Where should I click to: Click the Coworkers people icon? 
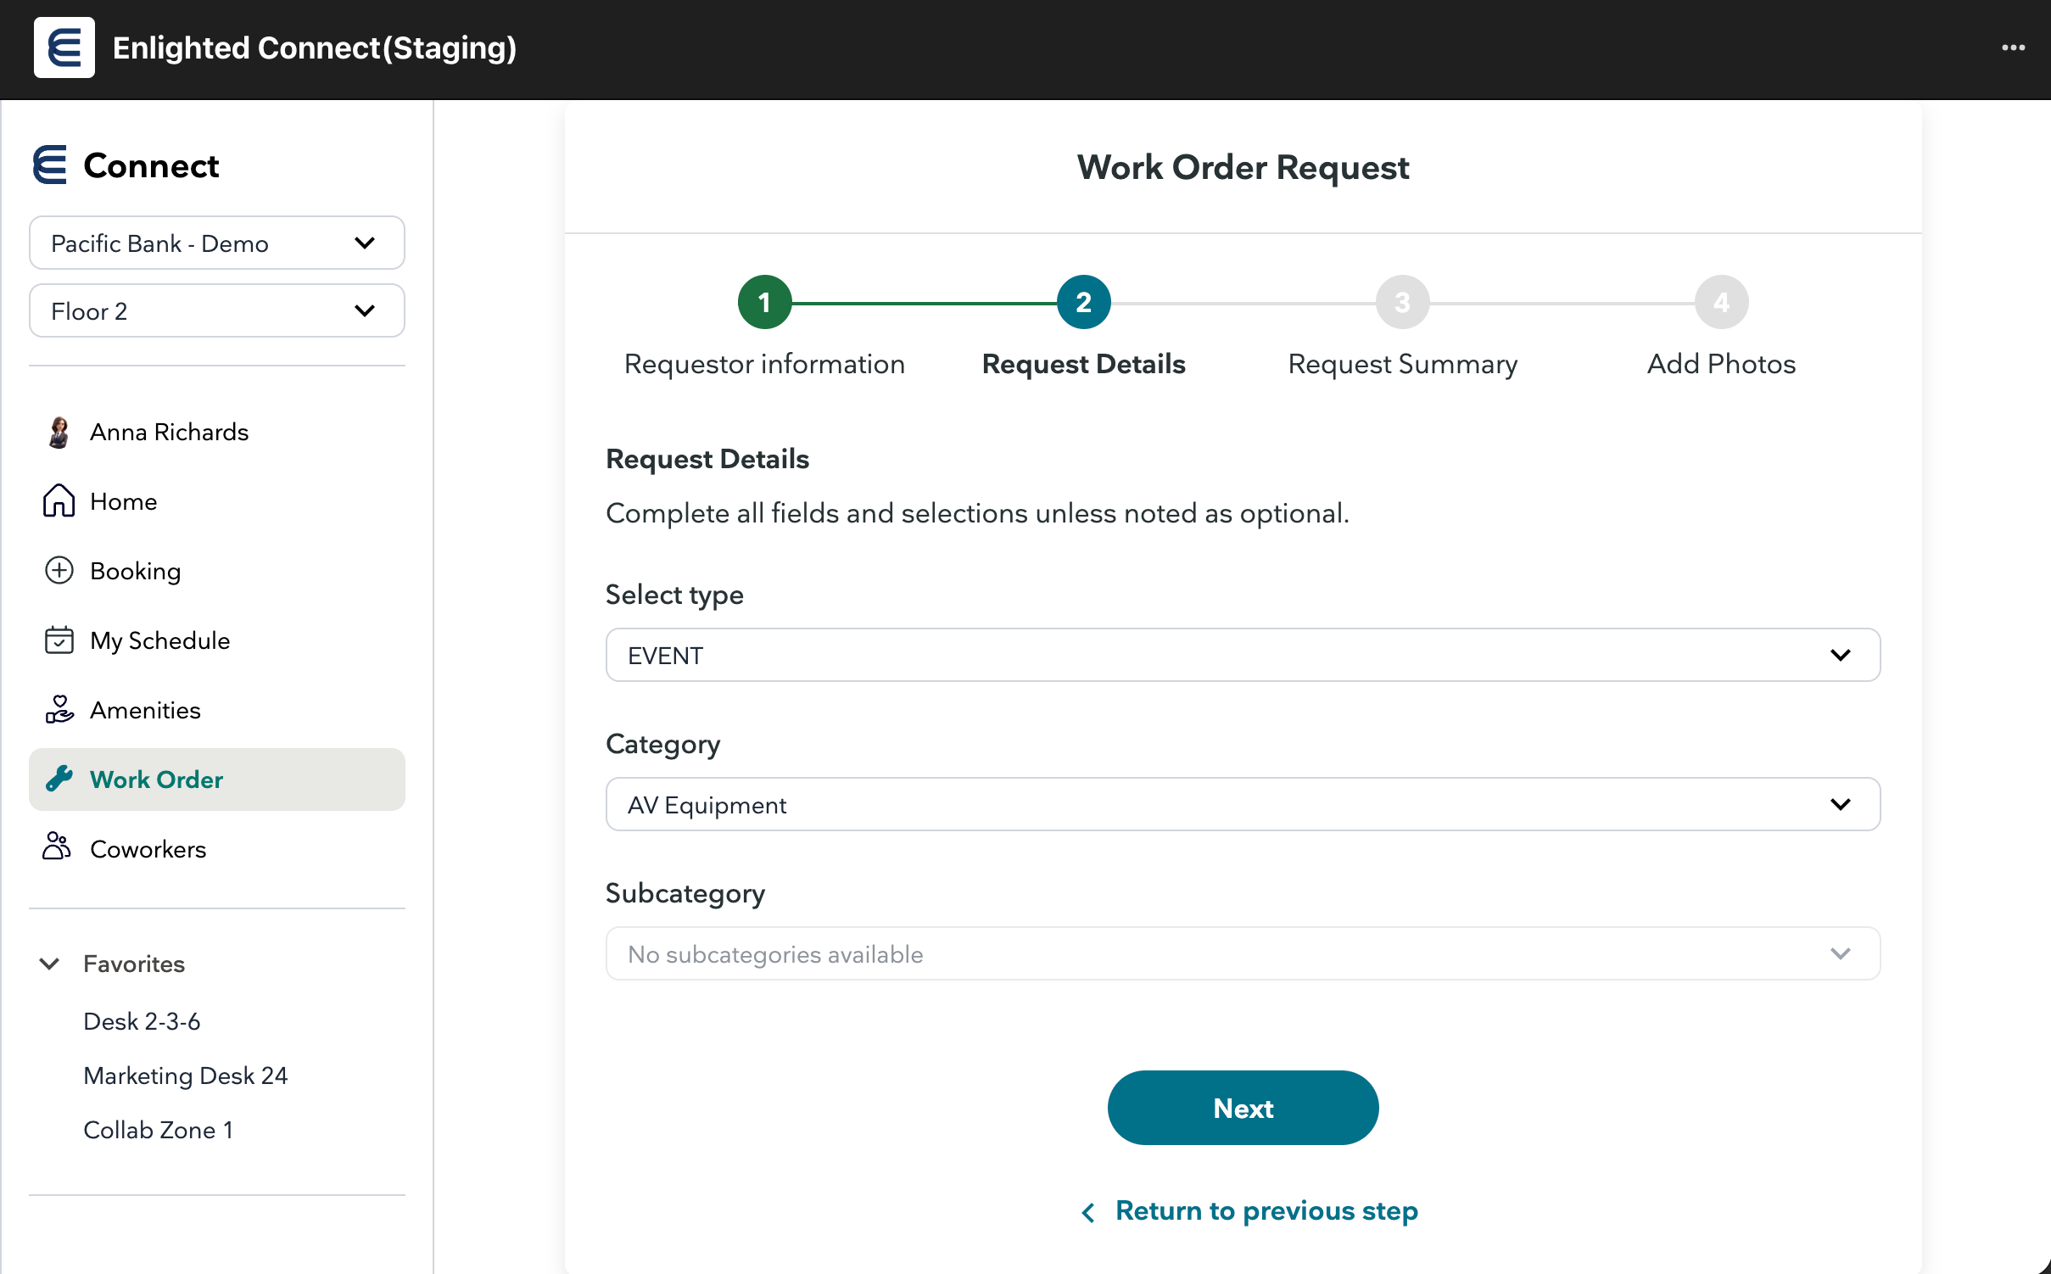57,847
